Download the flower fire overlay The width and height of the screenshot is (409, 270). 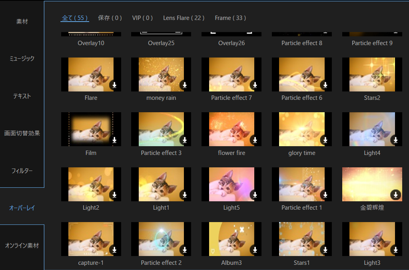(255, 140)
